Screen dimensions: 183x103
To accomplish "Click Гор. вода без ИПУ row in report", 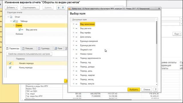I will click(34, 96).
